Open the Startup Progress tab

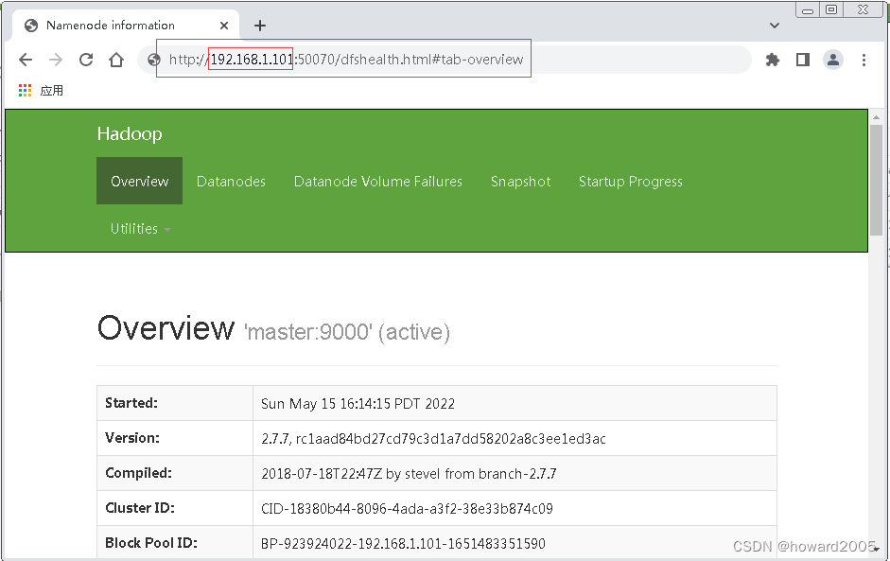[631, 181]
